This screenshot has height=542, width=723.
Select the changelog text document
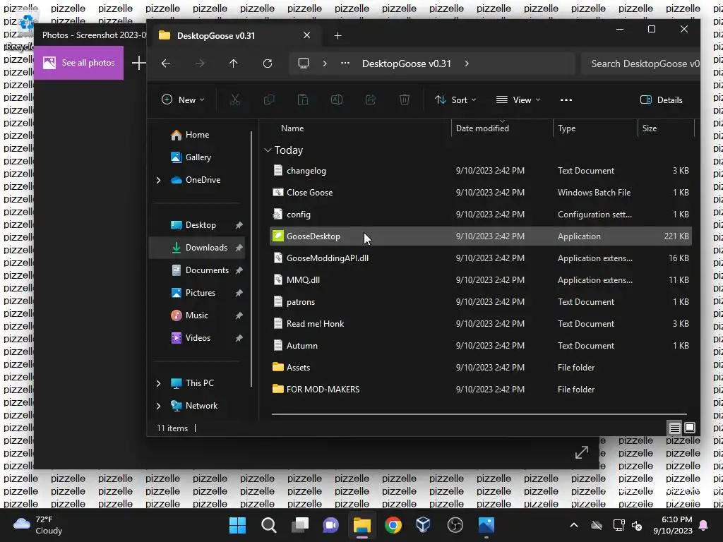[480, 171]
